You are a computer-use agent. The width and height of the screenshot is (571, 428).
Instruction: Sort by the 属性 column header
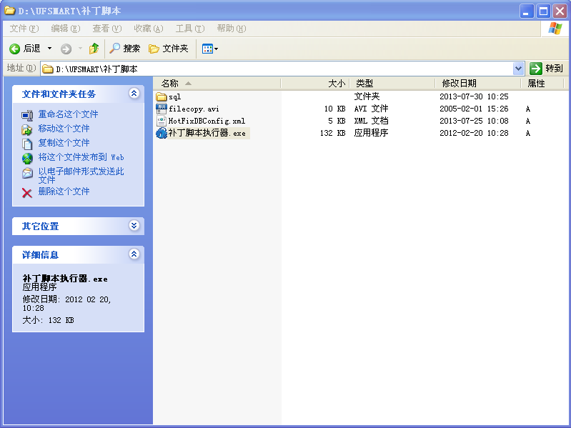coord(542,84)
